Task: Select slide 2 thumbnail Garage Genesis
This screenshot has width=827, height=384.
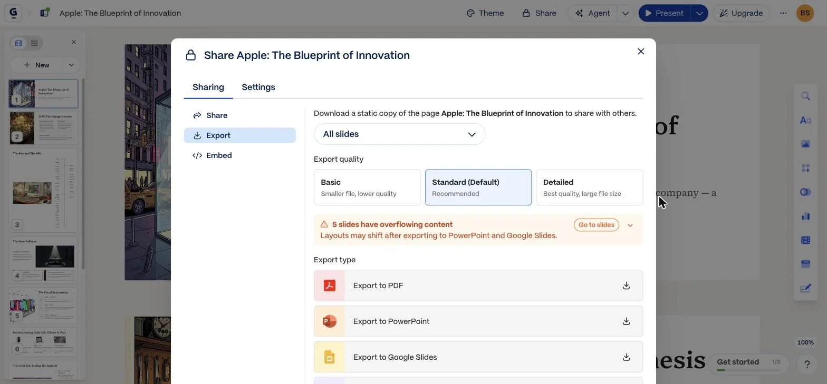Action: 43,128
